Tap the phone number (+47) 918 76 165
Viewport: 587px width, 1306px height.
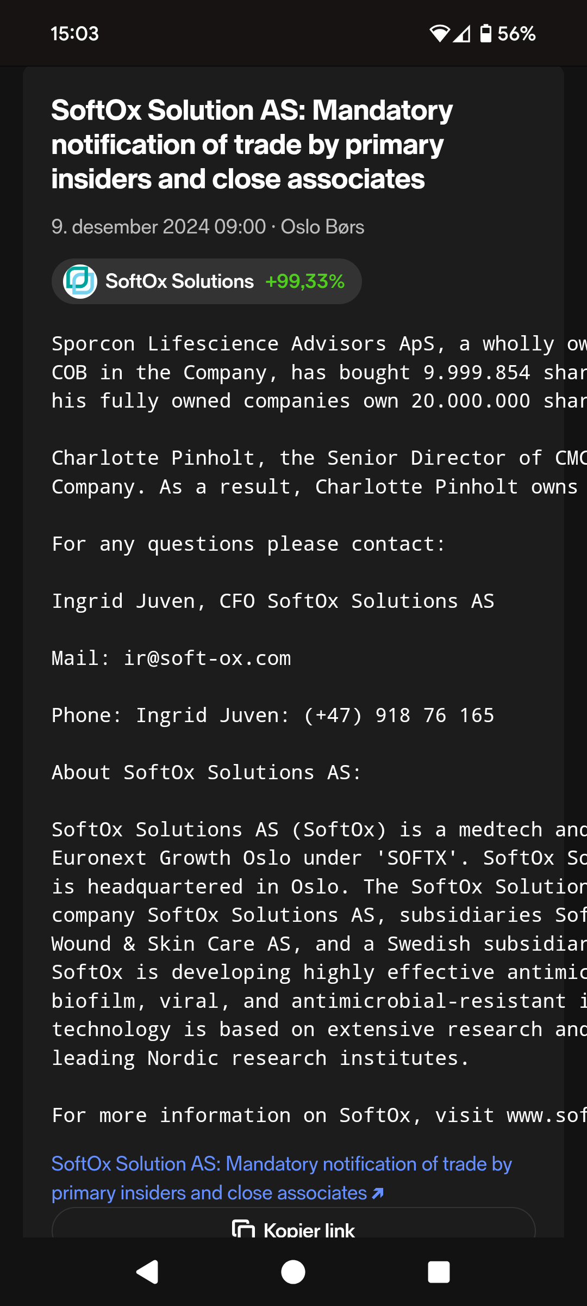pos(399,716)
